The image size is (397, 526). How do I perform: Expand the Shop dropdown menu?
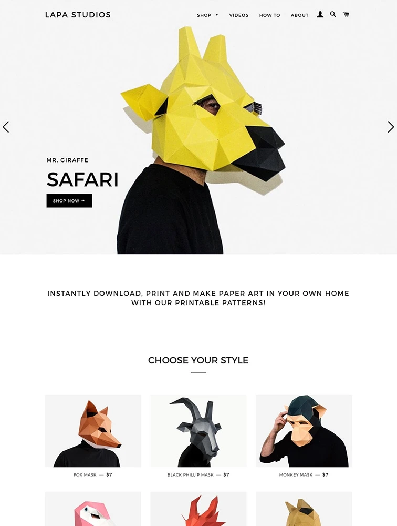(207, 15)
